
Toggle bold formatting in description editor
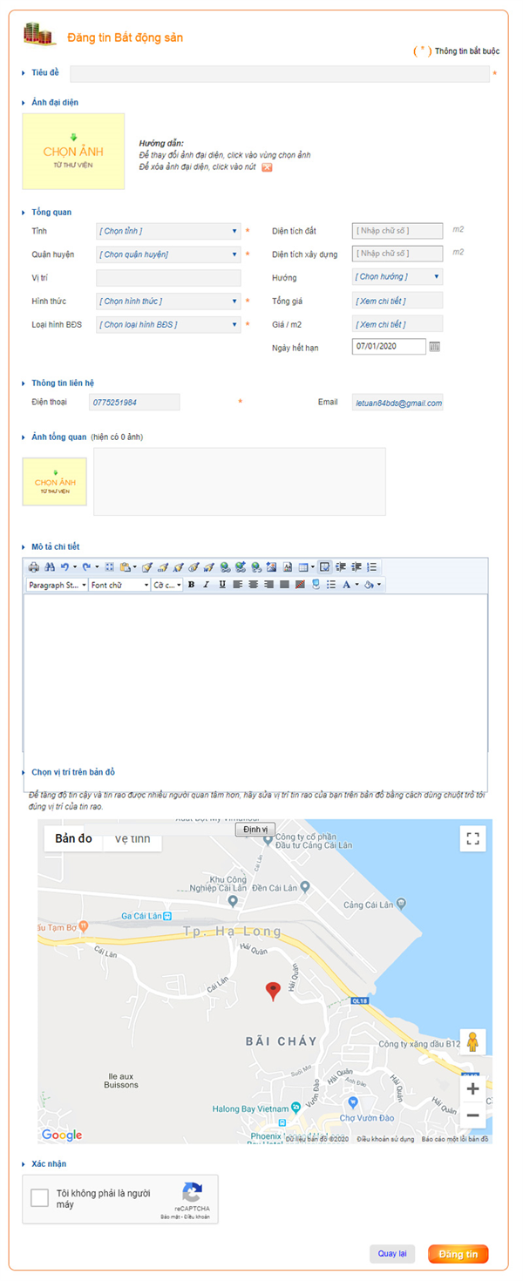click(x=191, y=585)
